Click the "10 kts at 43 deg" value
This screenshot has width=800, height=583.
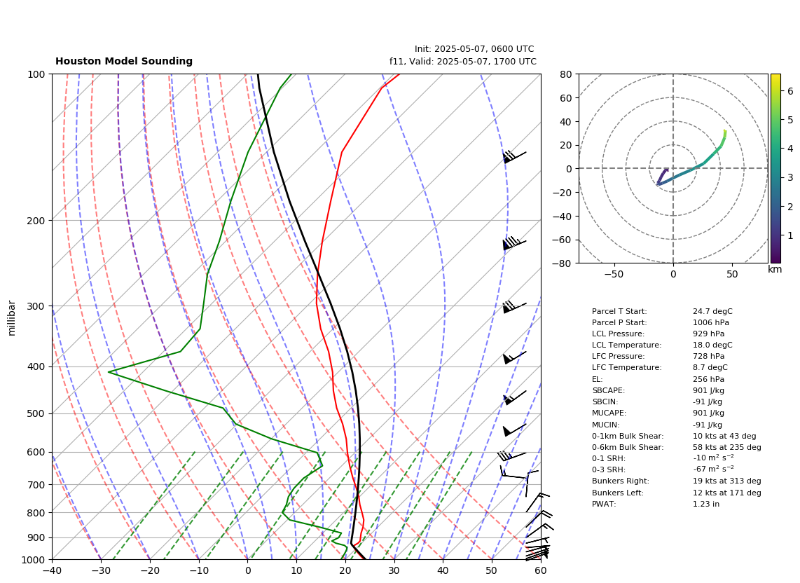pyautogui.click(x=724, y=437)
